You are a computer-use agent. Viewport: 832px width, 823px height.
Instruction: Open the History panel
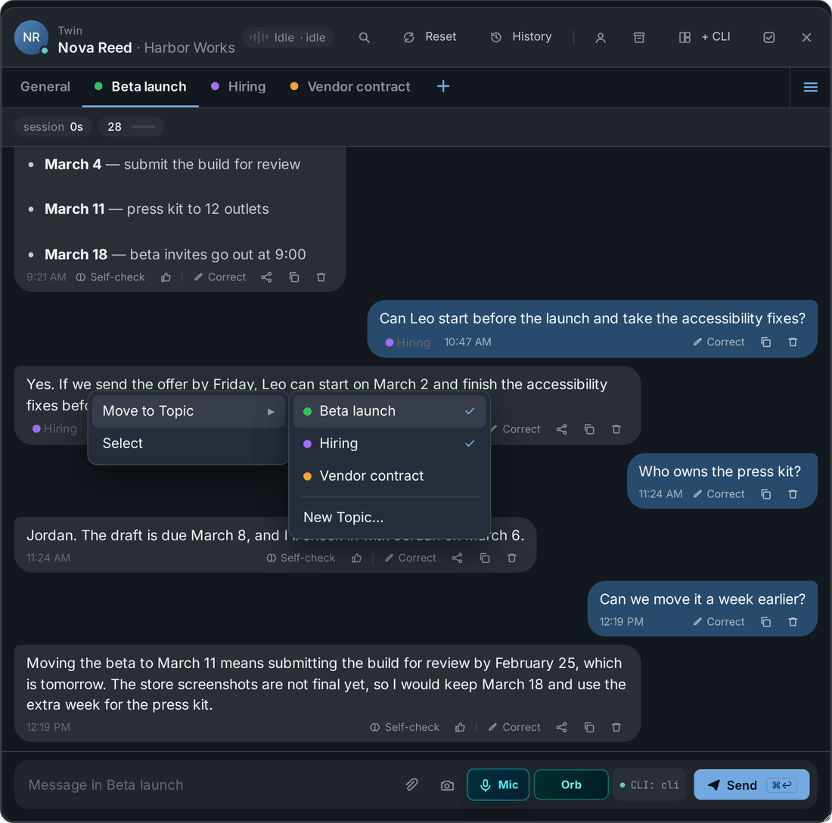pos(521,37)
